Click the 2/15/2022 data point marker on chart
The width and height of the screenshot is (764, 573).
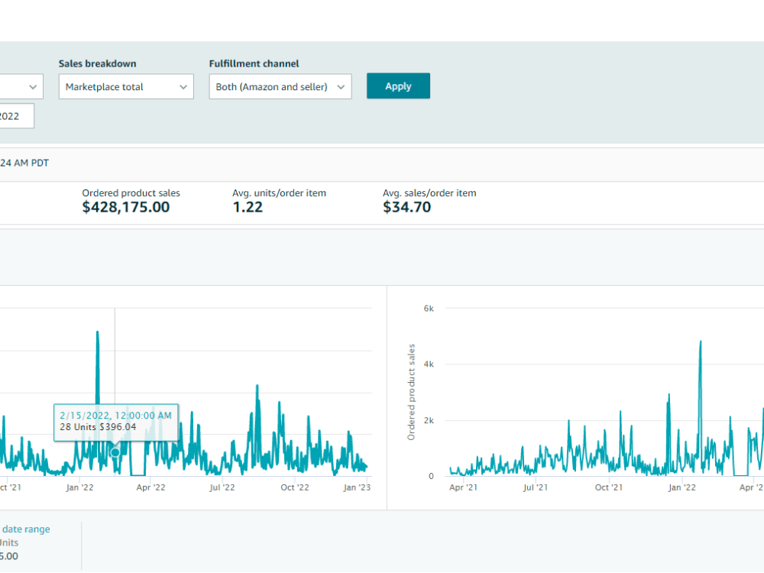click(115, 452)
